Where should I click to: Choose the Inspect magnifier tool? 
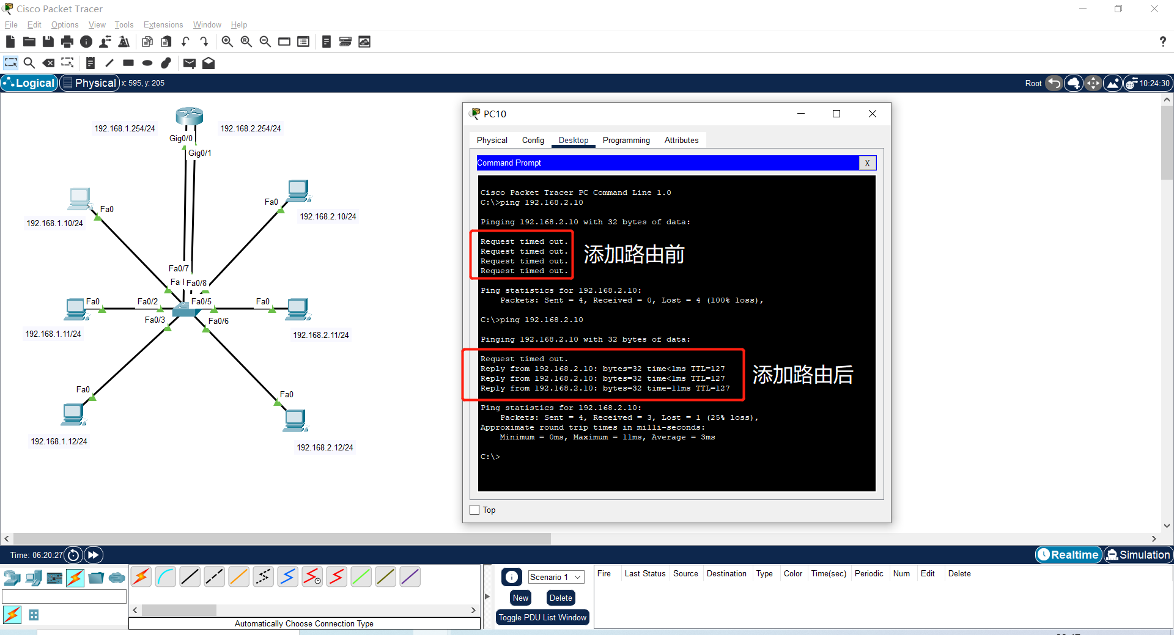(29, 63)
